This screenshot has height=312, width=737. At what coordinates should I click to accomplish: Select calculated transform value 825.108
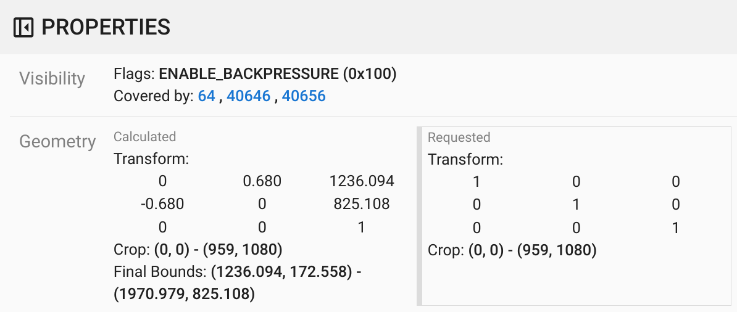click(362, 204)
